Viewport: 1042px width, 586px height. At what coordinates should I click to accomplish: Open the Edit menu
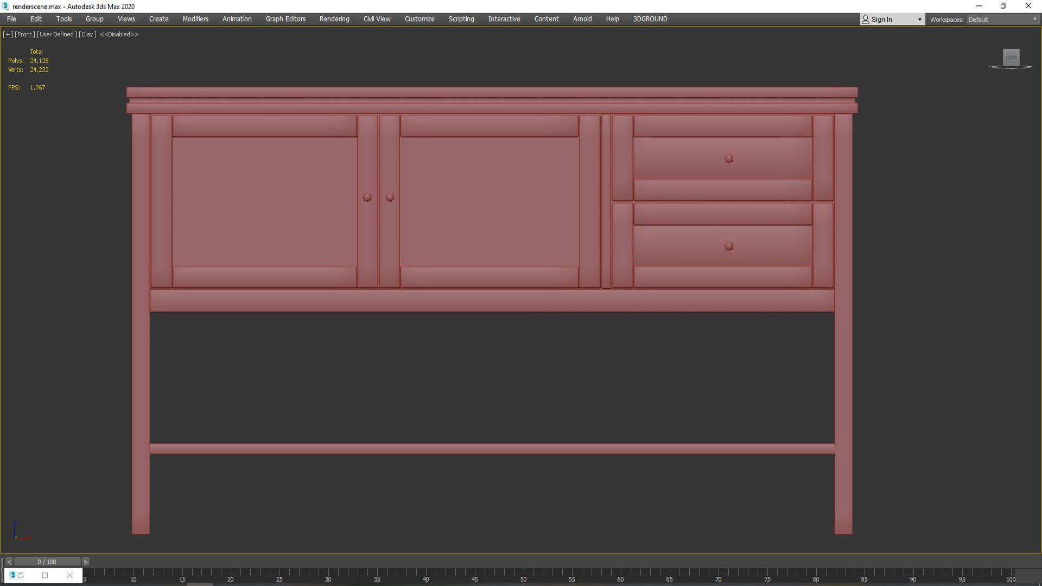[x=36, y=19]
